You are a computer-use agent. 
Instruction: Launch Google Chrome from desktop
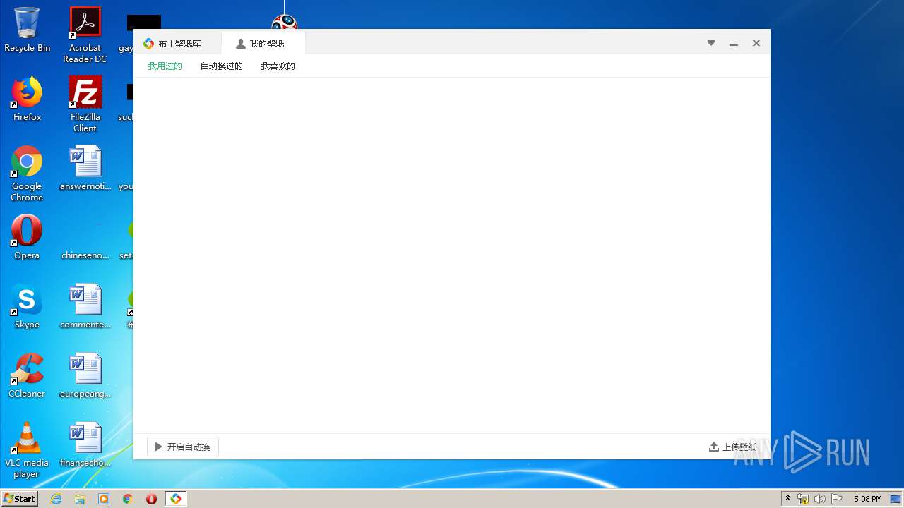pyautogui.click(x=27, y=174)
